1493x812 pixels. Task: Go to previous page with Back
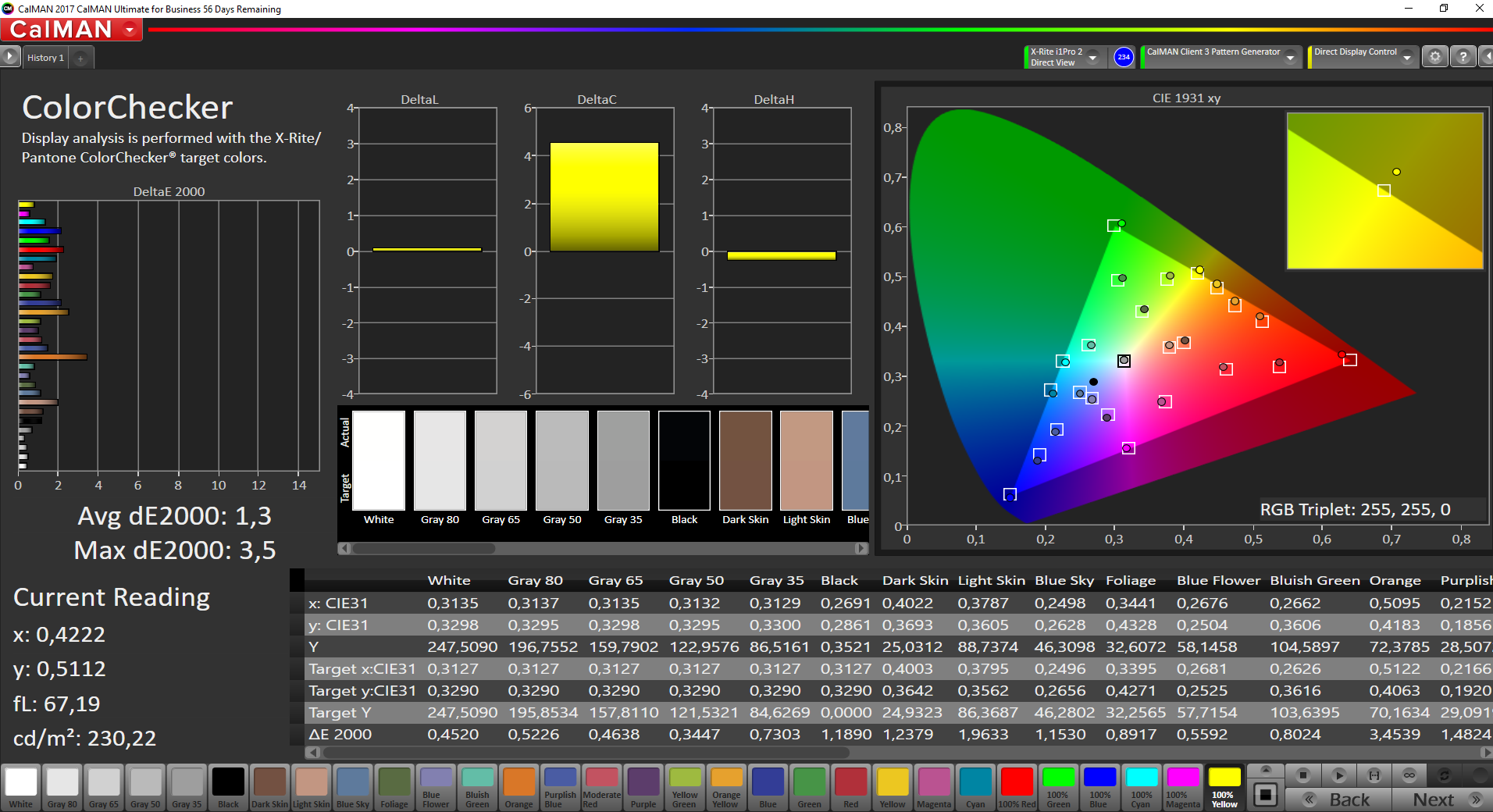pos(1338,800)
